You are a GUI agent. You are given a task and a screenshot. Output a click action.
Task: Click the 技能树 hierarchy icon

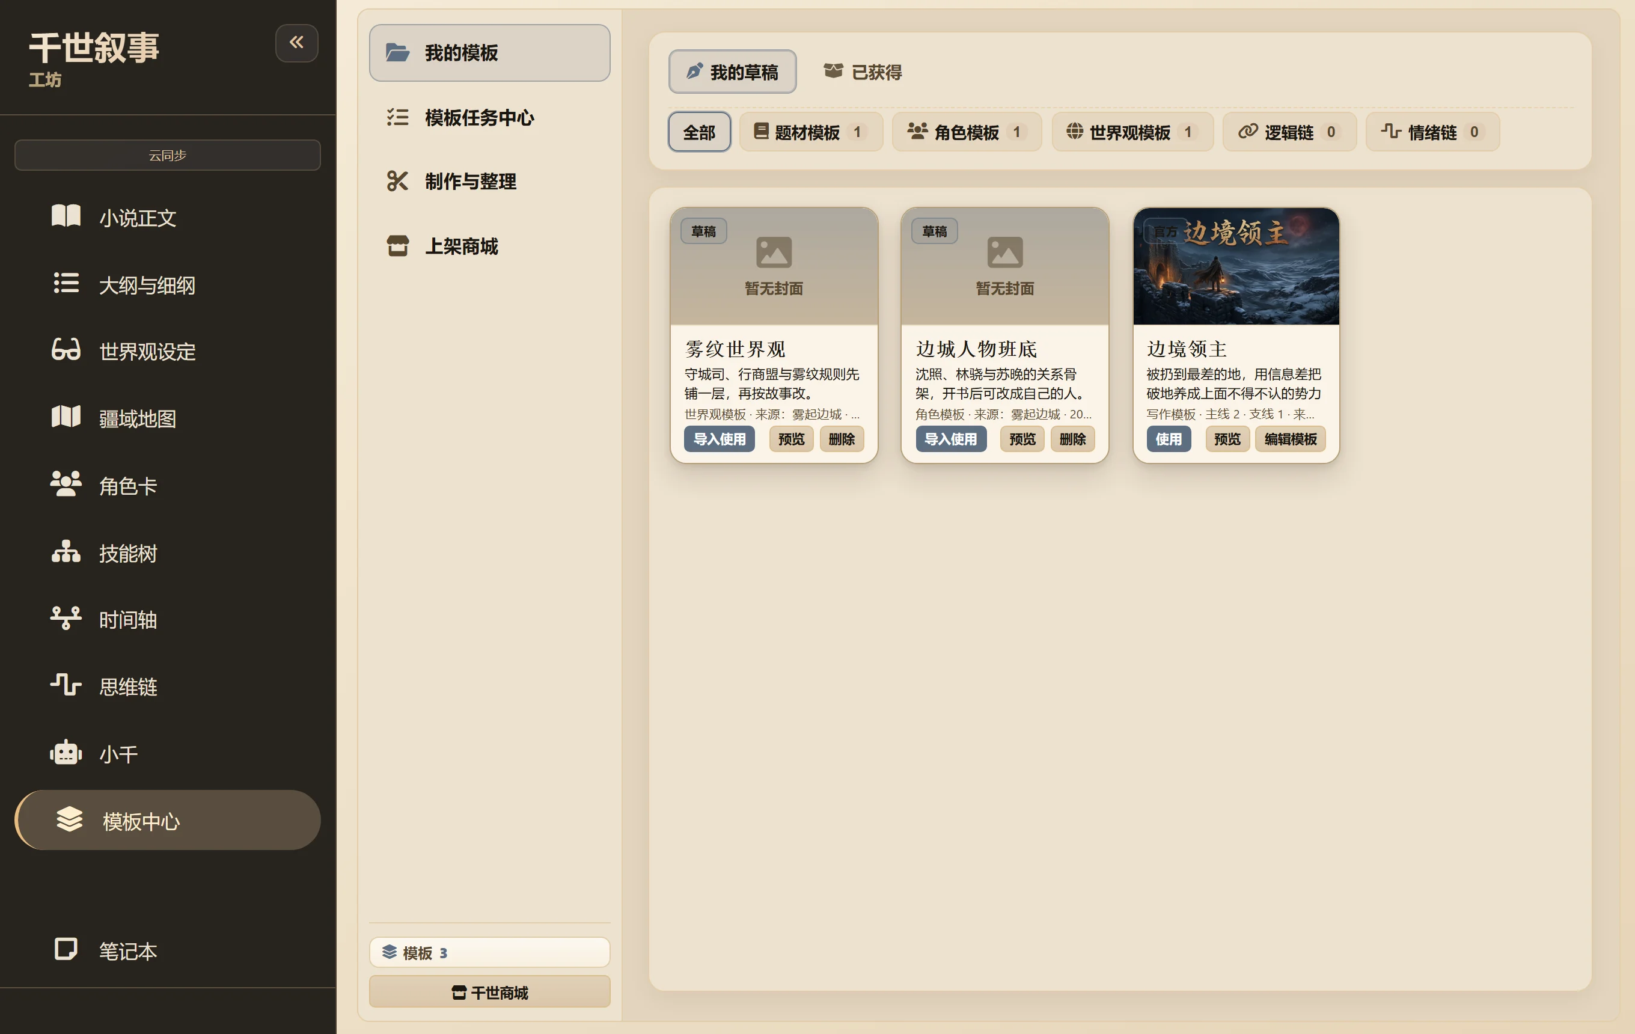pyautogui.click(x=66, y=551)
